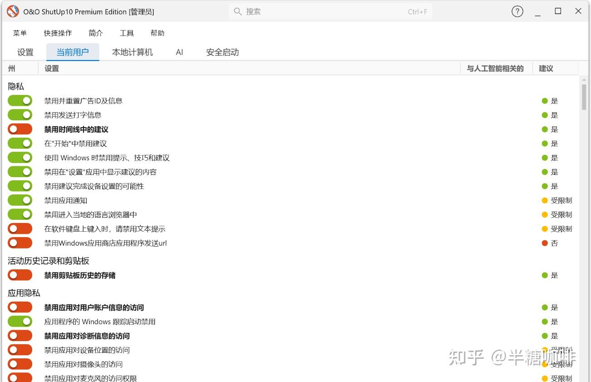Turn on the 禁用应用对麦克风的访问权限 switch
591x382 pixels.
pos(20,378)
